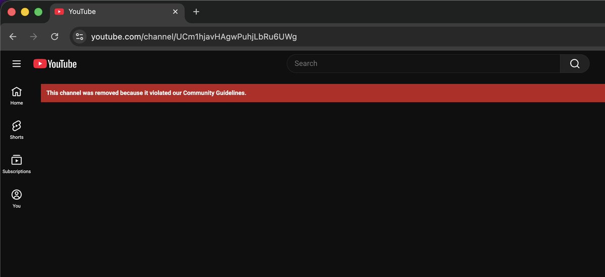The width and height of the screenshot is (605, 277).
Task: Open the You section in sidebar
Action: click(17, 199)
